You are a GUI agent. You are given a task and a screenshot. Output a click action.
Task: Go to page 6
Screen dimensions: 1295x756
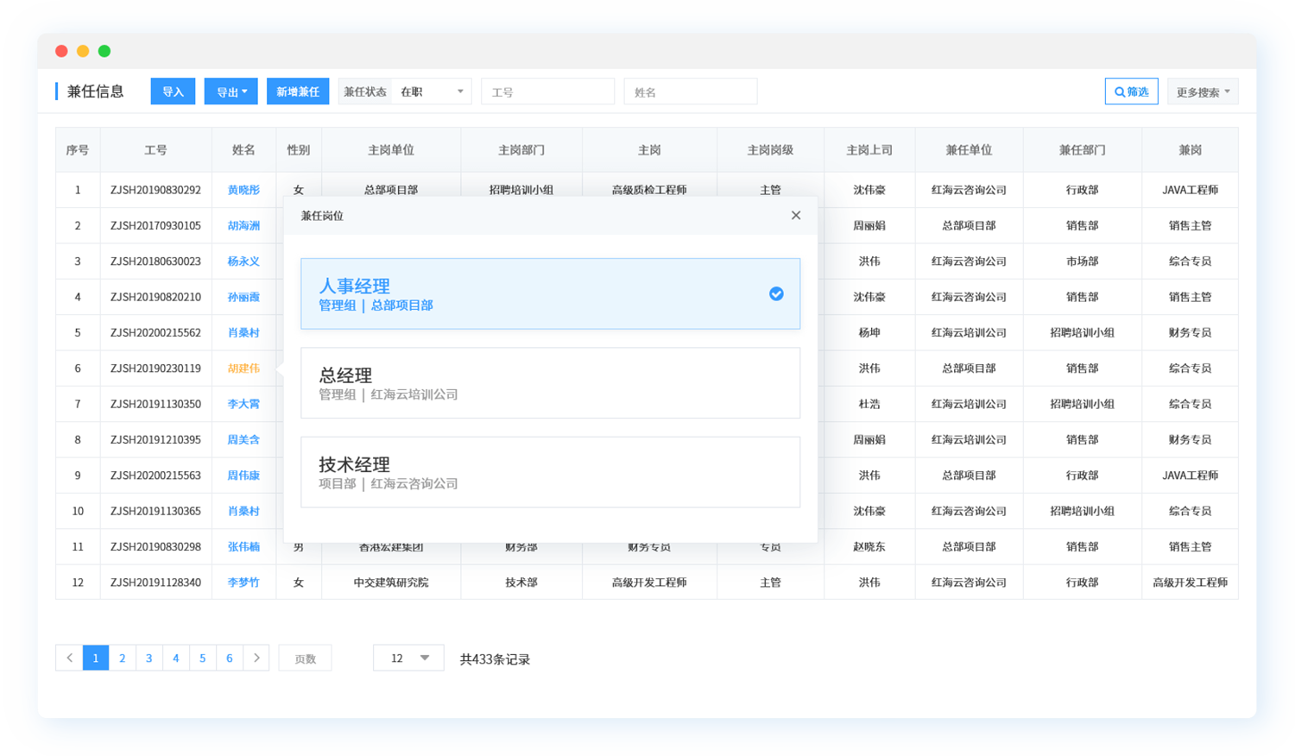(230, 658)
